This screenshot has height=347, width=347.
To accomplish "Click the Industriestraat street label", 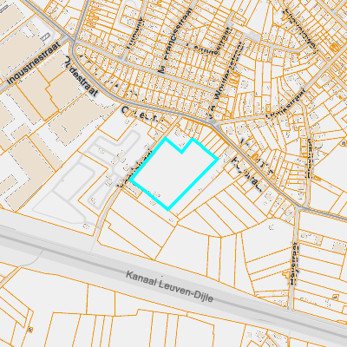I will point(33,63).
